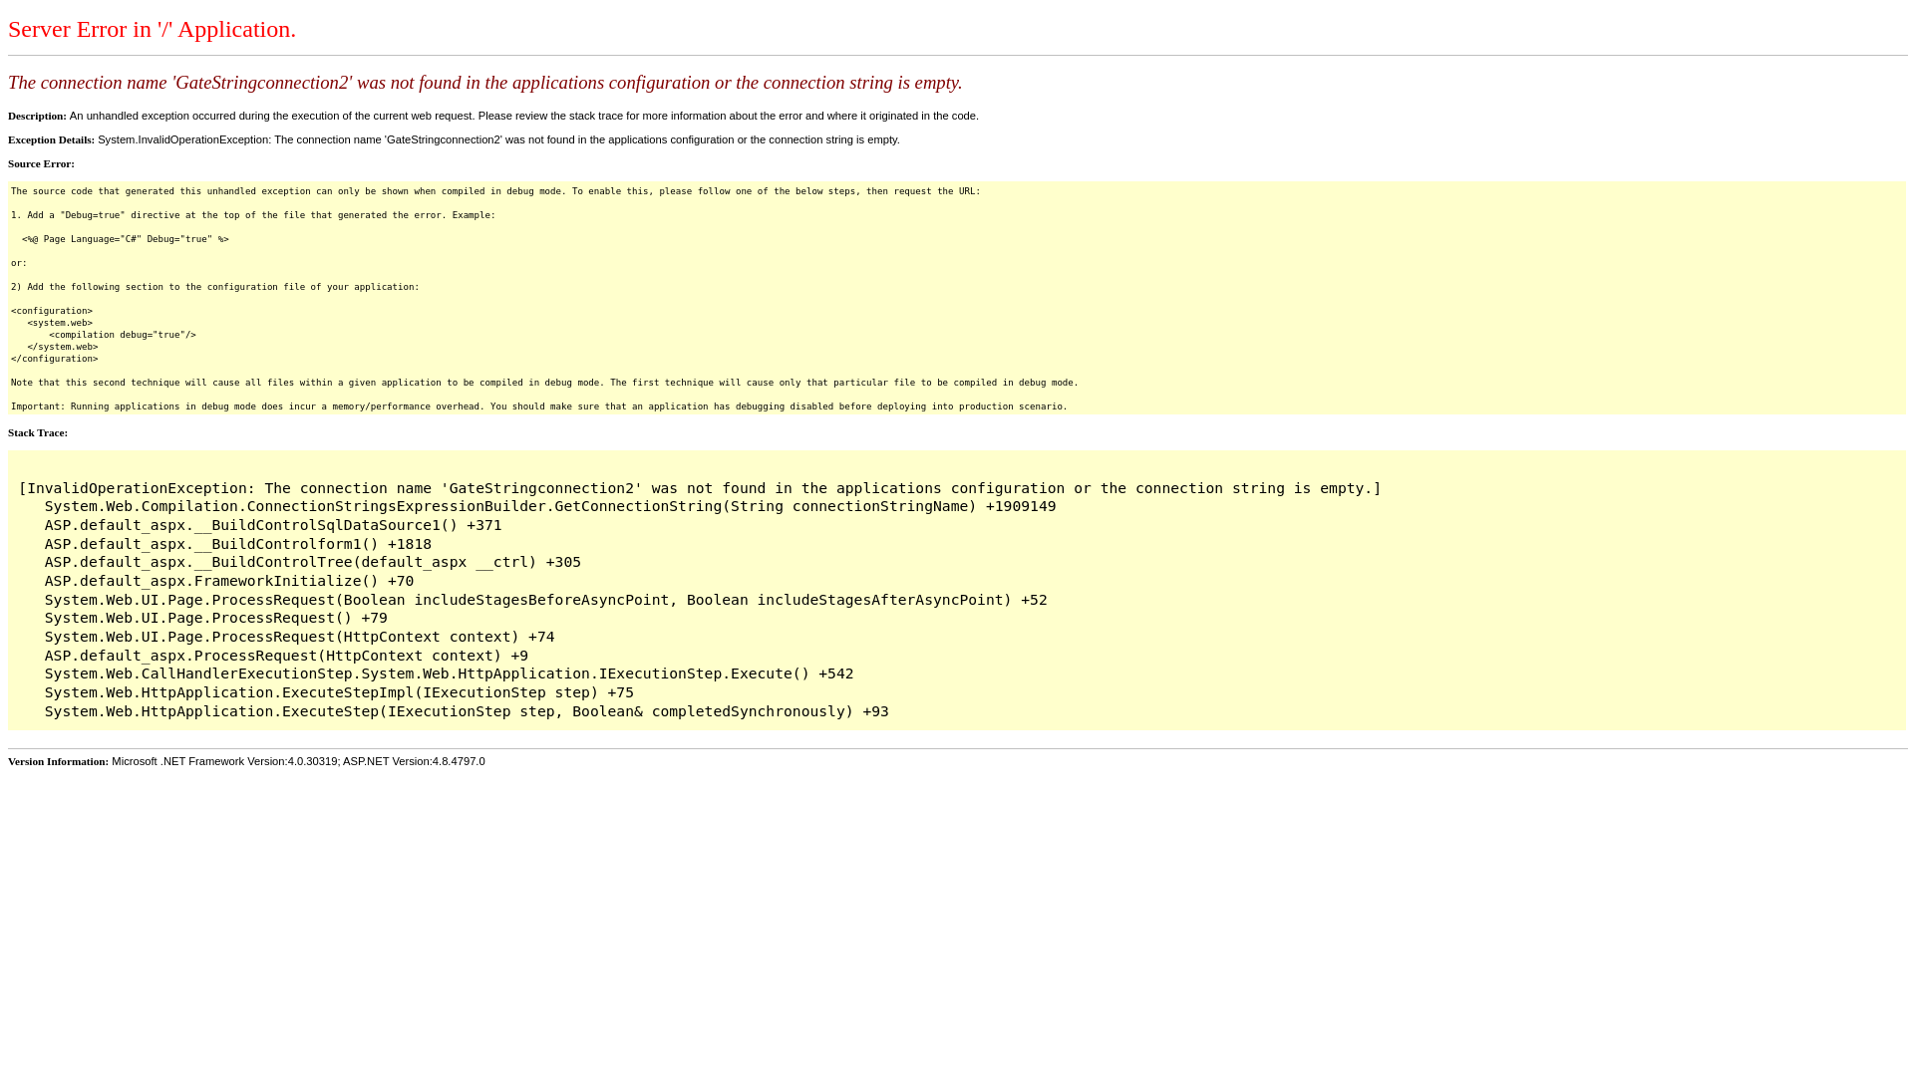Click the 'Important: Running applications in debug mode' note

click(538, 407)
